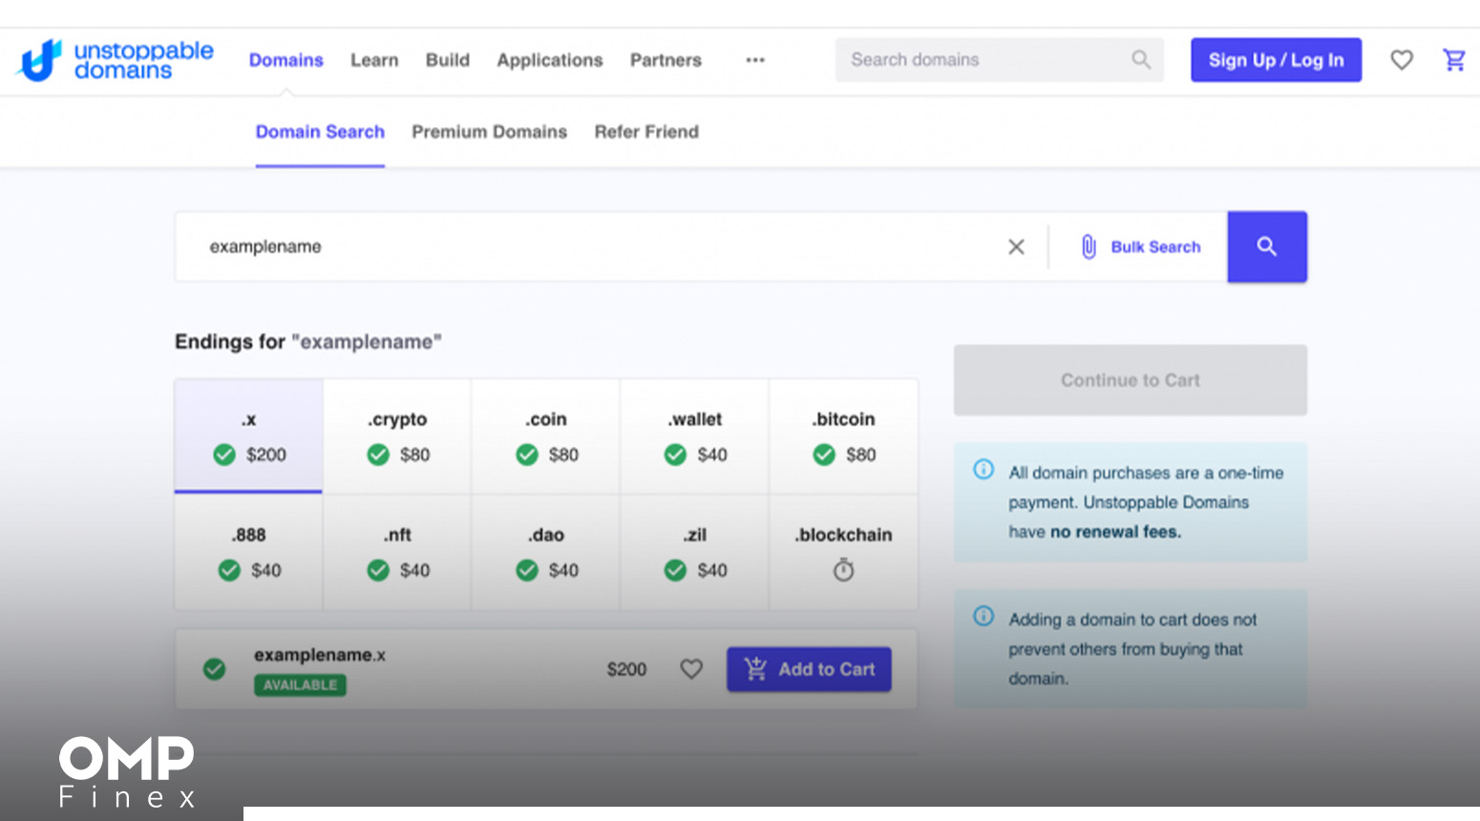Click the green check in .crypto tile

[x=378, y=454]
